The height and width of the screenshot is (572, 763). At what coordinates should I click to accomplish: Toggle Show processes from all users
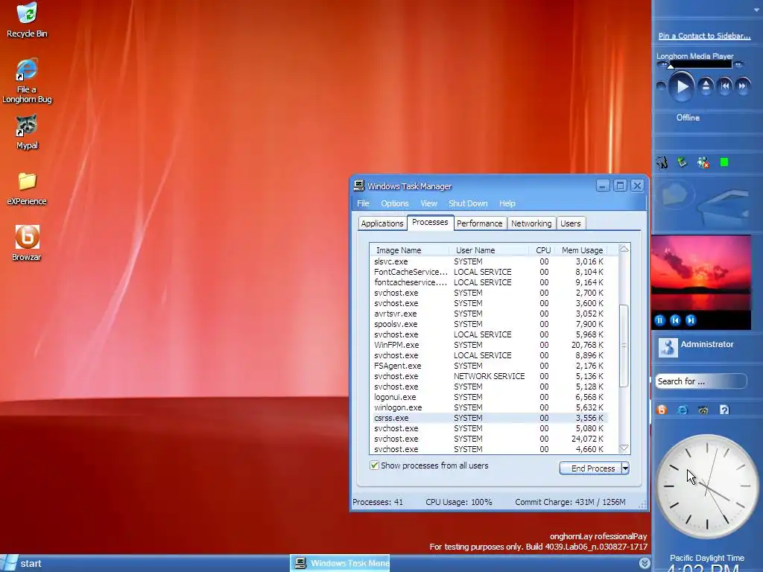[374, 465]
